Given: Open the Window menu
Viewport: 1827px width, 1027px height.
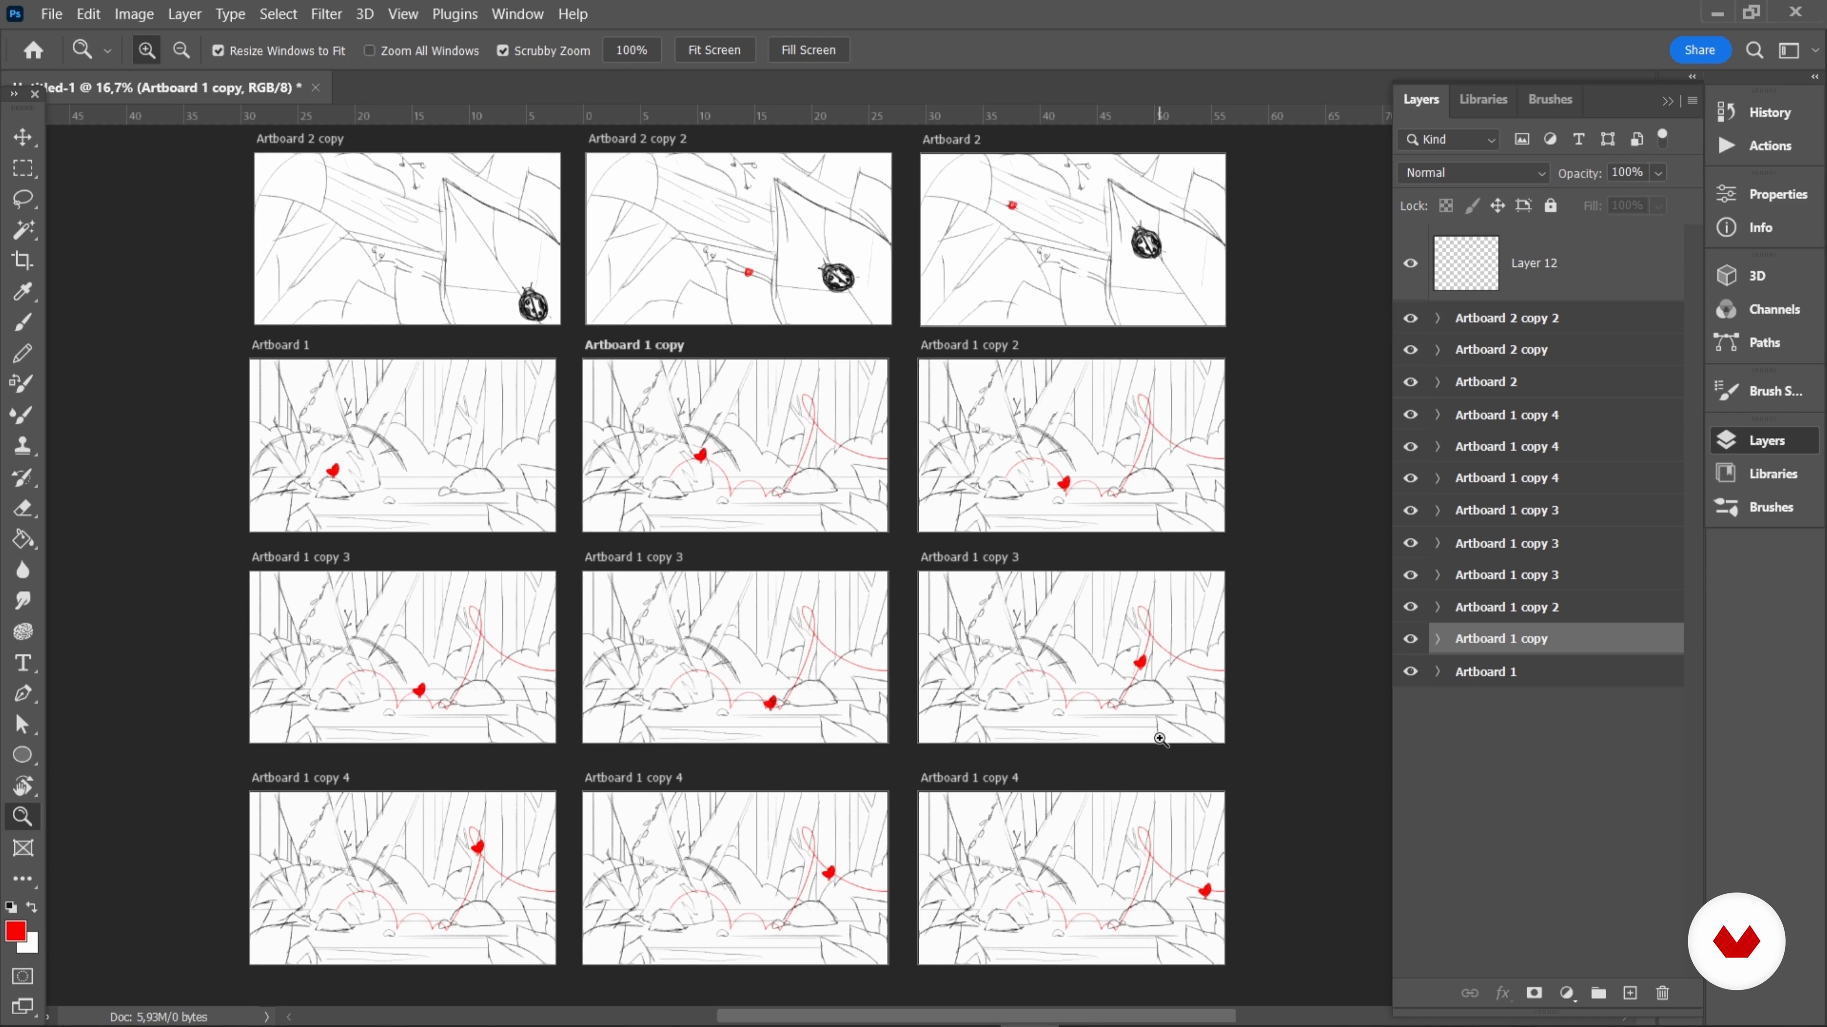Looking at the screenshot, I should tap(517, 14).
